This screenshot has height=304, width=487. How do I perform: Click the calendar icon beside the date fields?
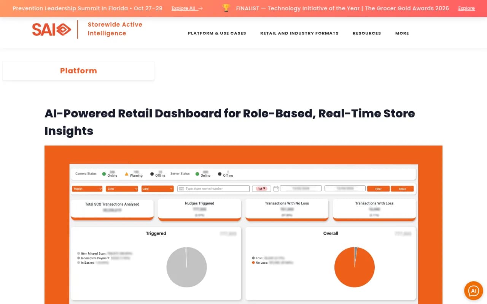[x=276, y=188]
